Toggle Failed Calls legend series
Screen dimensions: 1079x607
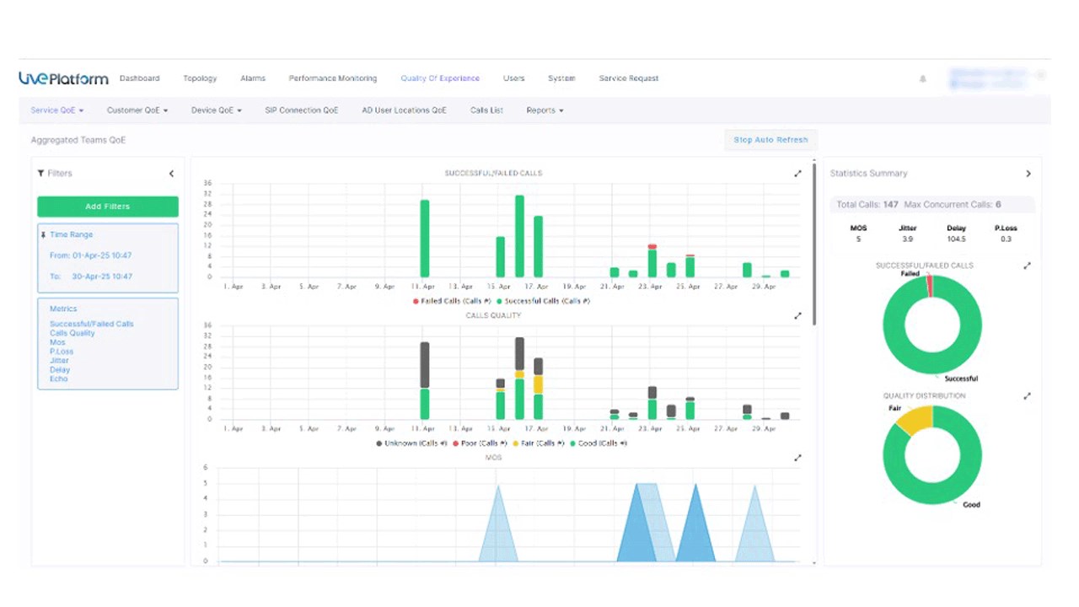coord(451,301)
